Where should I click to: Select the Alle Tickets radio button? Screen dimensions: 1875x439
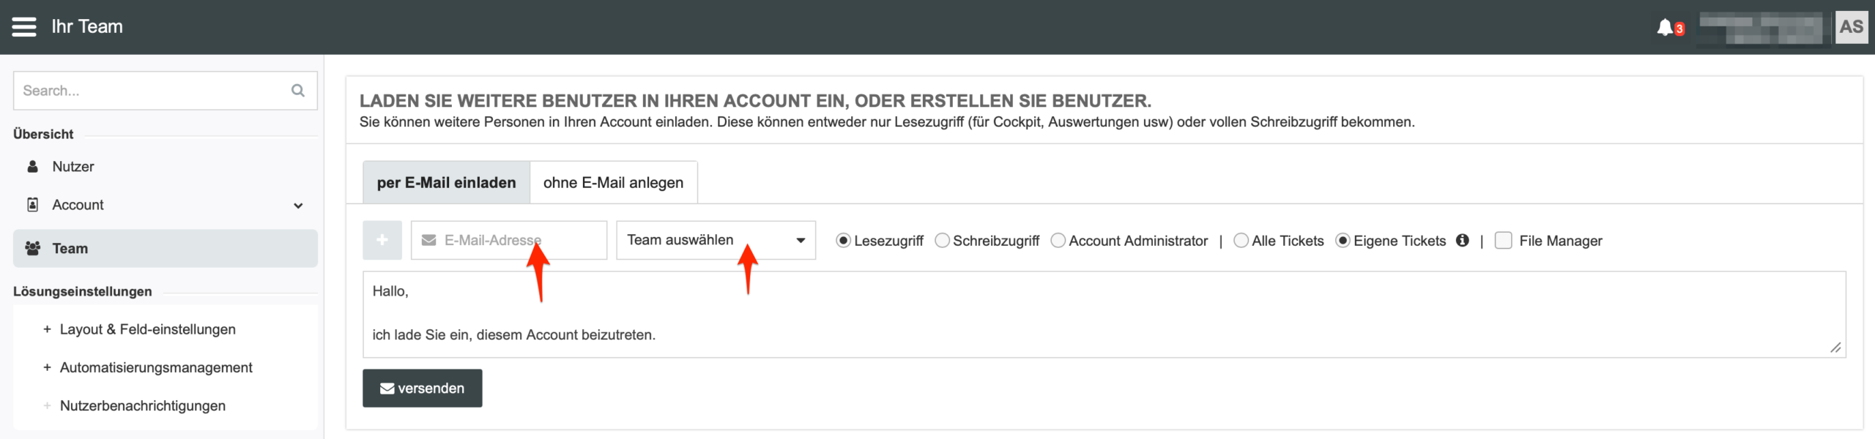(1241, 241)
